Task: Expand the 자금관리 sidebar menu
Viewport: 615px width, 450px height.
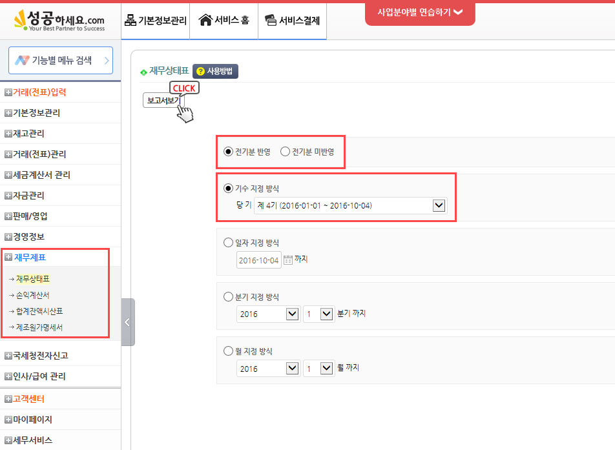Action: pos(28,196)
